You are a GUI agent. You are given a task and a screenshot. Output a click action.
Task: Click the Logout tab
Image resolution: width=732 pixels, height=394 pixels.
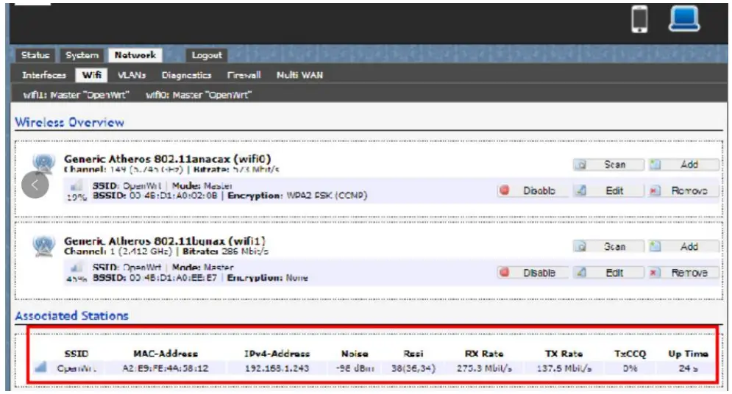coord(206,55)
